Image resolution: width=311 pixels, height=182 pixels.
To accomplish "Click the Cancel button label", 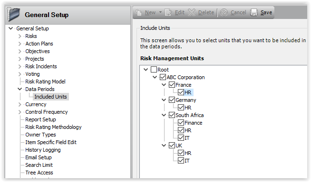I will [238, 12].
